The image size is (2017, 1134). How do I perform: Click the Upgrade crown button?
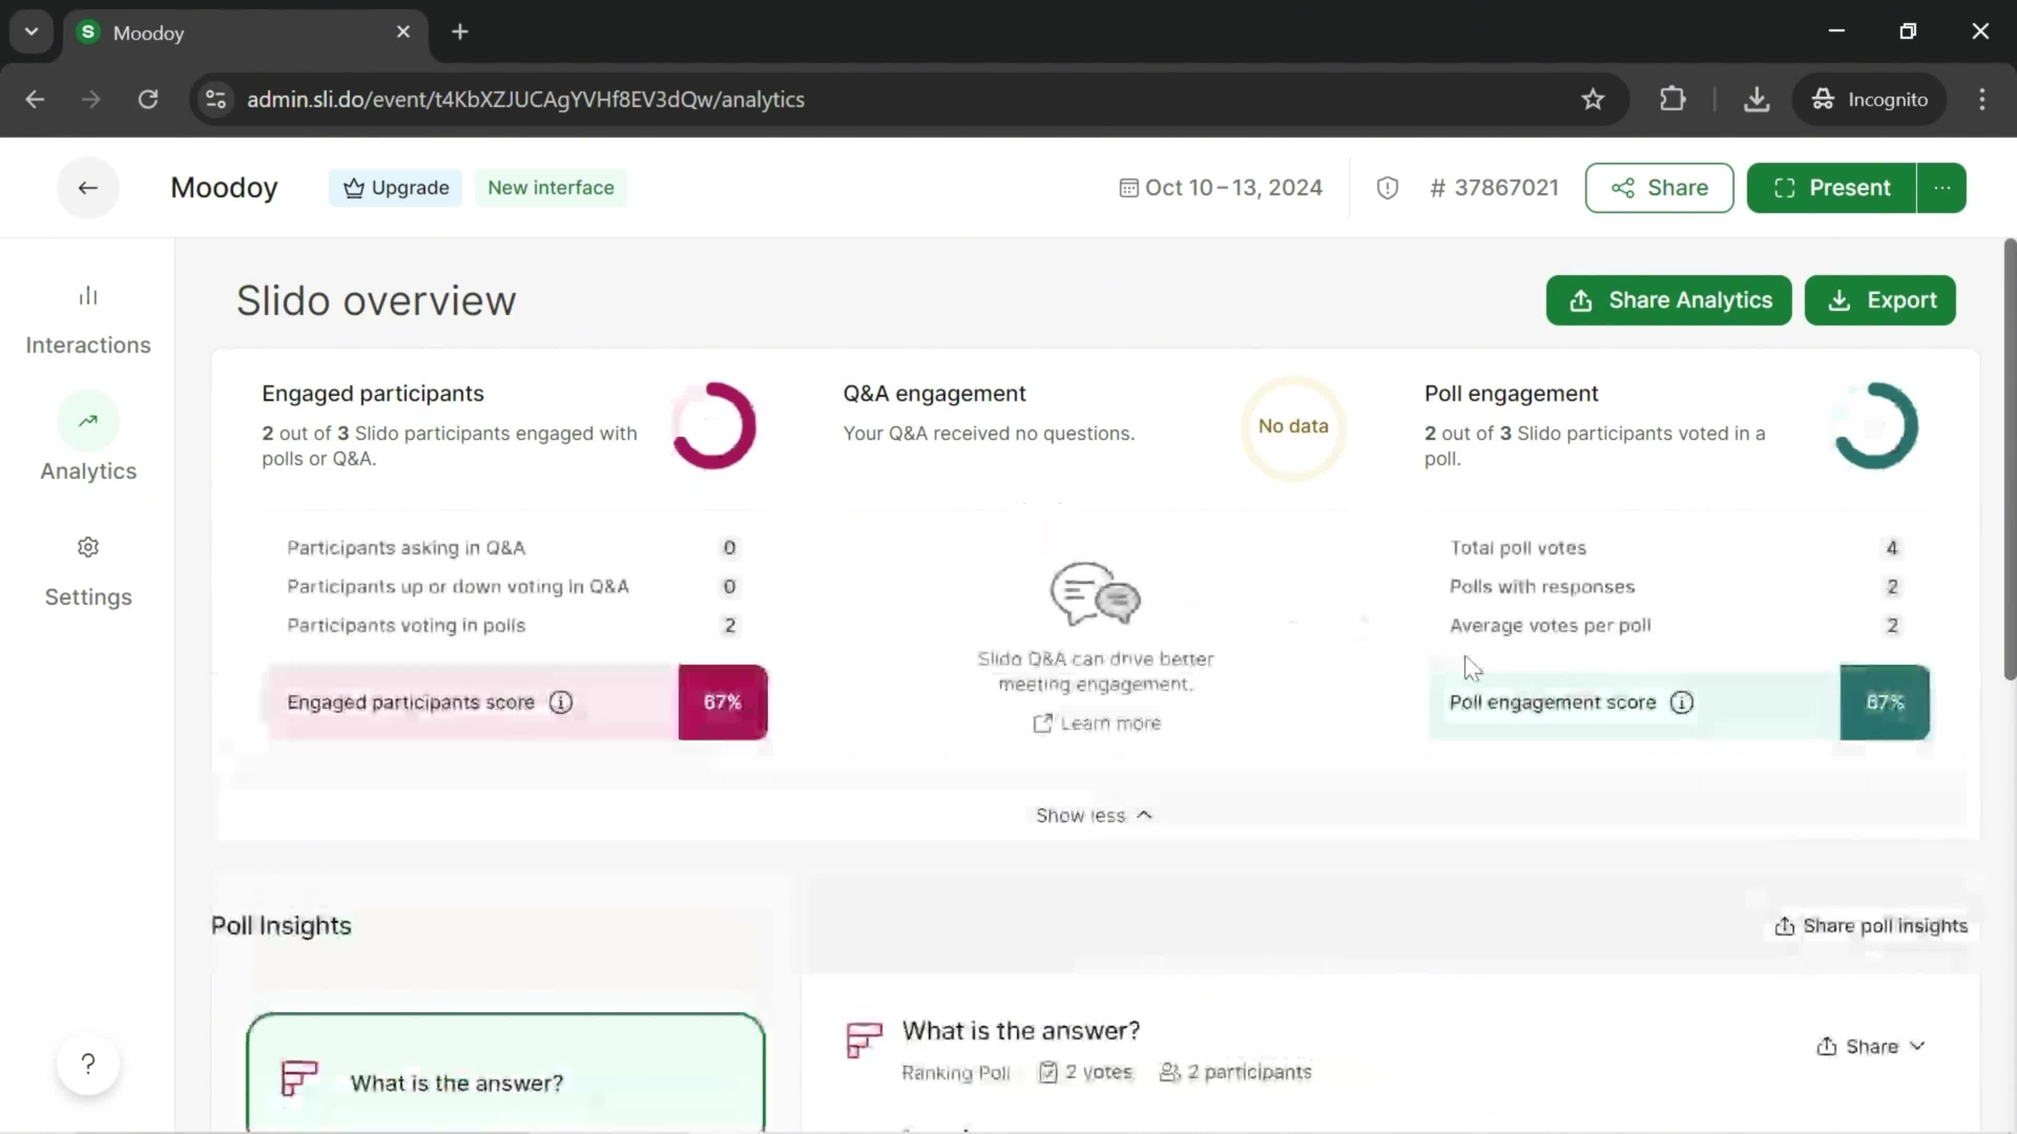tap(396, 188)
